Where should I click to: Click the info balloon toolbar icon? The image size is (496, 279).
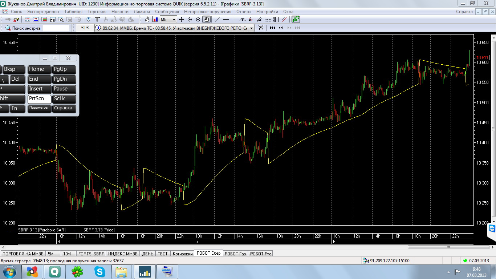coord(89,19)
